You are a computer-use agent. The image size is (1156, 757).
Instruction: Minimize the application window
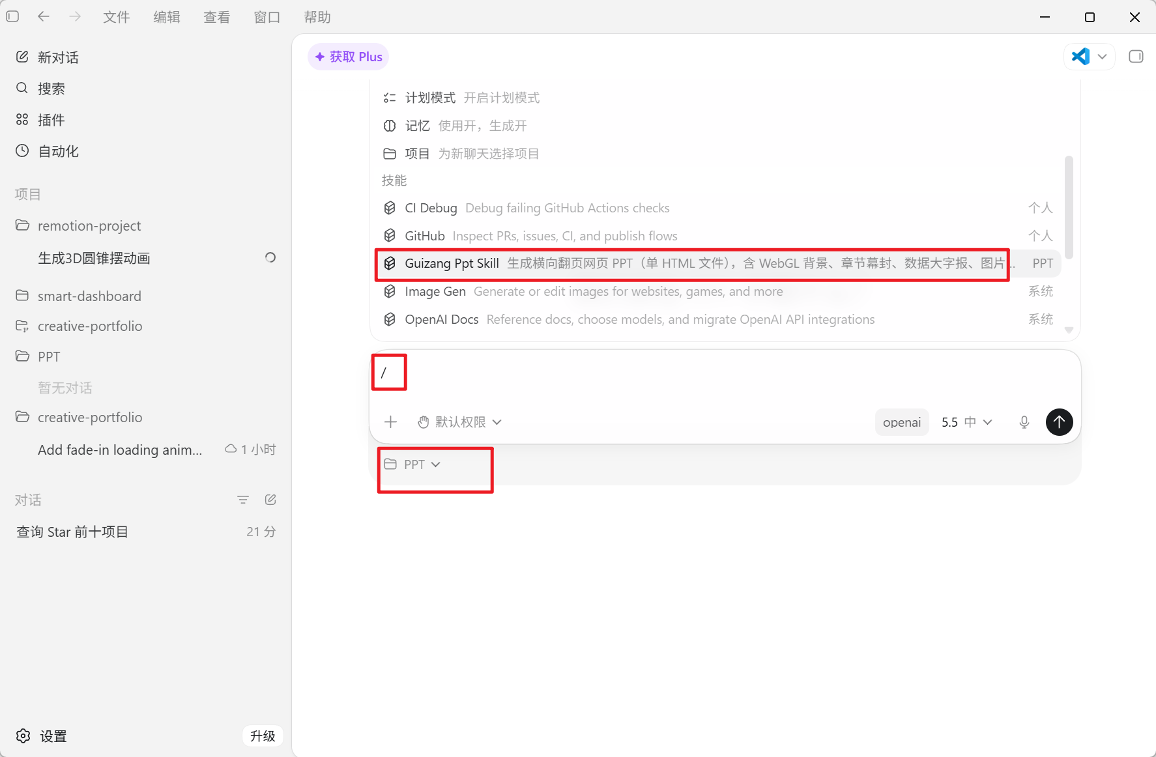(x=1045, y=17)
